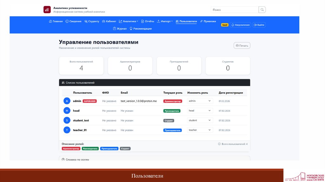Click the Администраторов stat card

pos(130,66)
